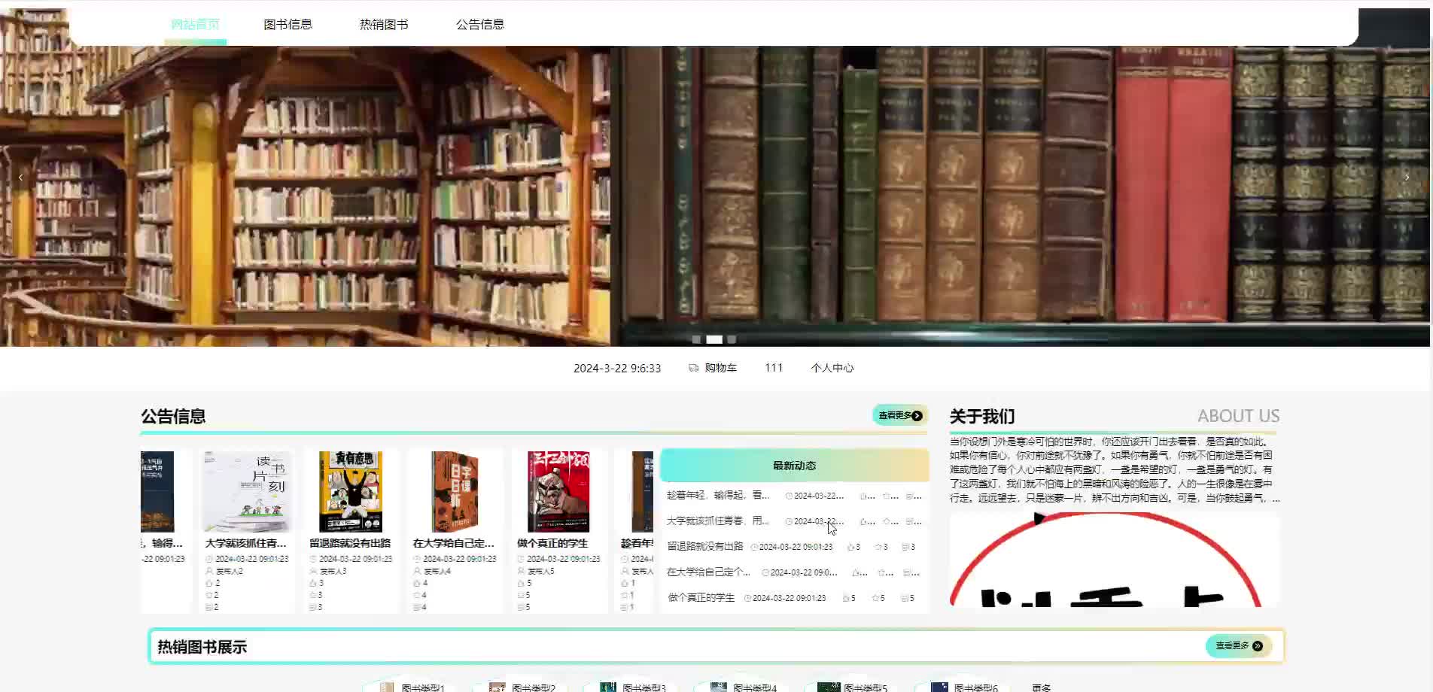Open the 购物车 shopping cart

pos(713,368)
